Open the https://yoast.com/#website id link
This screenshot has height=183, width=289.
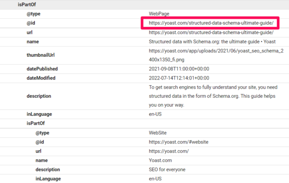pyautogui.click(x=179, y=142)
